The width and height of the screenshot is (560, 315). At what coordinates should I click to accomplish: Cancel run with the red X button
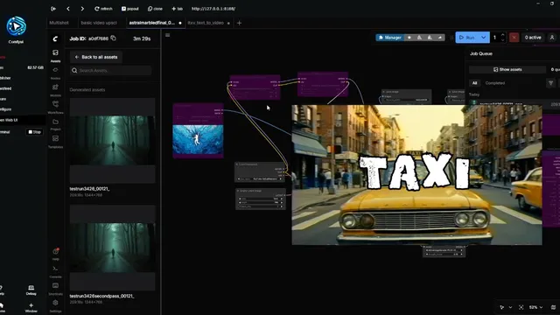514,38
